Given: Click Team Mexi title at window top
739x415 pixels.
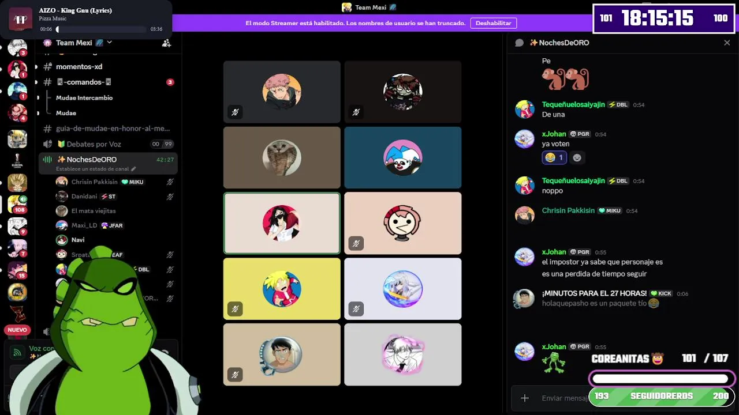Looking at the screenshot, I should (x=371, y=7).
